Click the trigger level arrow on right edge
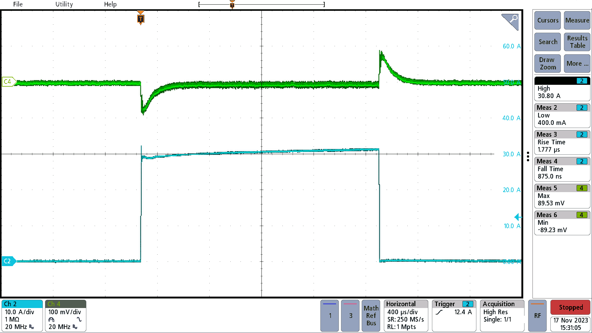The height and width of the screenshot is (333, 592). pos(518,217)
